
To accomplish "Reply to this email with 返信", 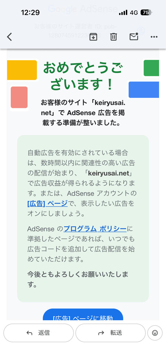I will [39, 333].
